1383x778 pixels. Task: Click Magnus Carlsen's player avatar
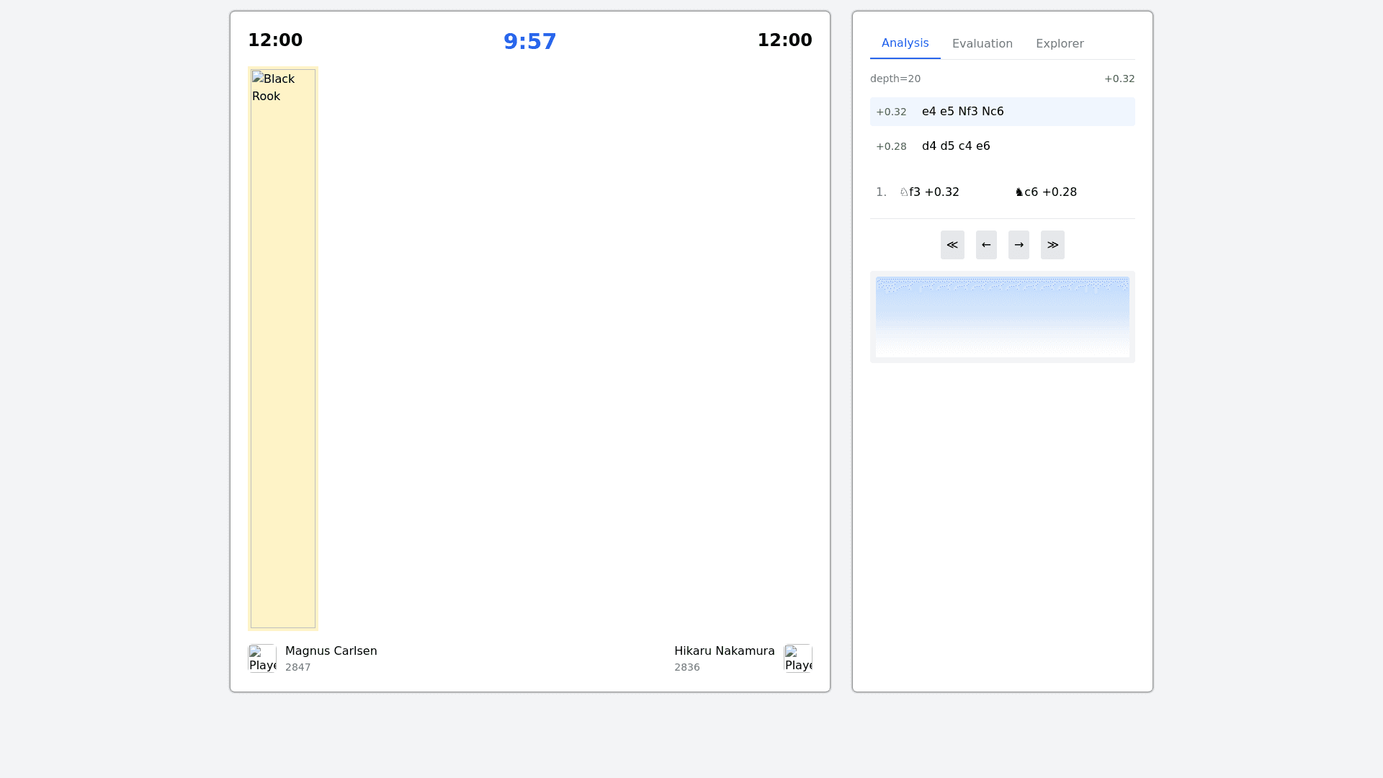pos(262,658)
